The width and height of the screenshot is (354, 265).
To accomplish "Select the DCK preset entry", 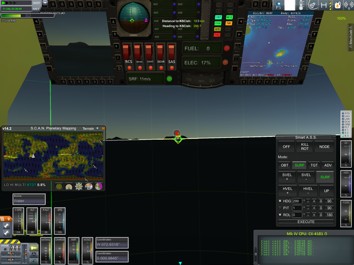I will click(346, 121).
